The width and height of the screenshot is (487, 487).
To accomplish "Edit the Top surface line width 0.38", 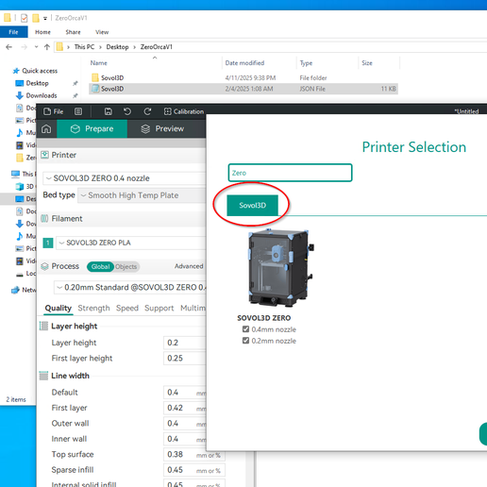I will [194, 454].
